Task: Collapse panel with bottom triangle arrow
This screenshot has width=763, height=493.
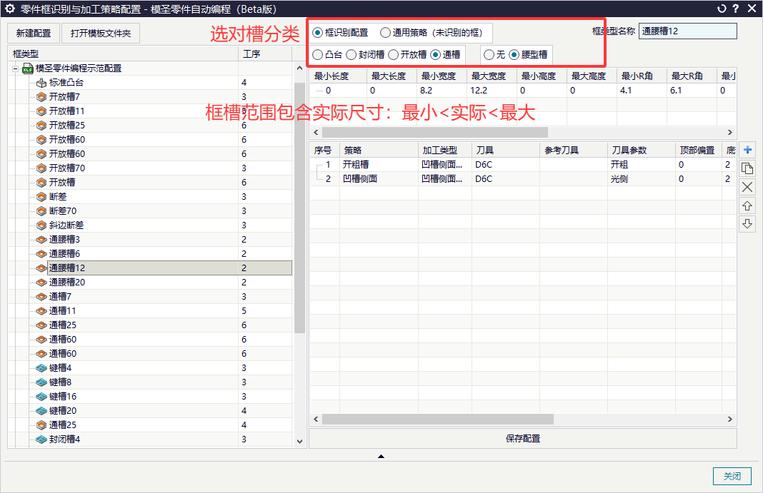Action: click(381, 456)
